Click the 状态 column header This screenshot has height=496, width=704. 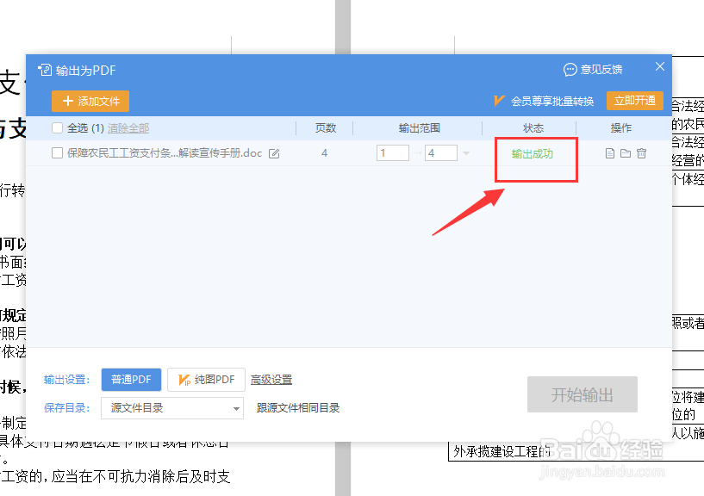coord(533,127)
